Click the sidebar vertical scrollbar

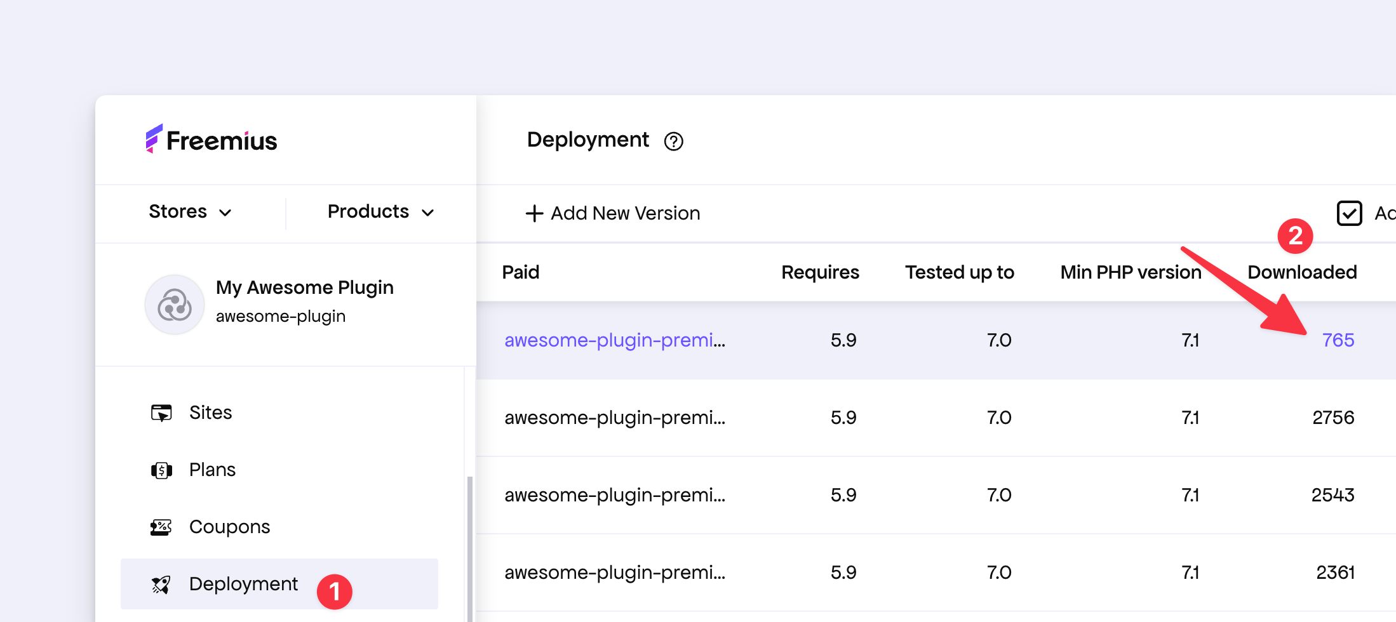(470, 546)
